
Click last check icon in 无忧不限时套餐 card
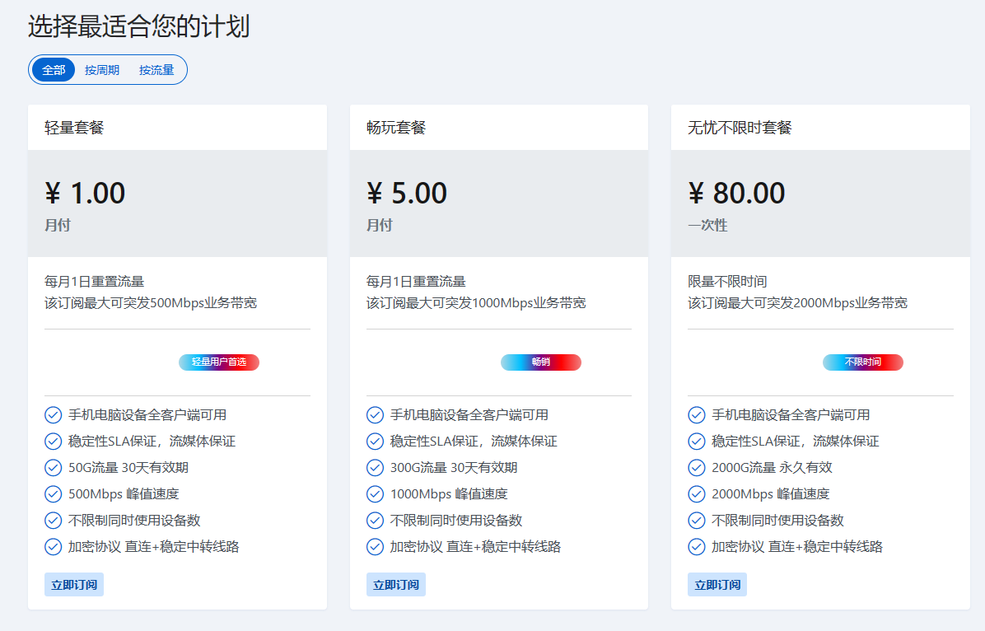tap(697, 547)
